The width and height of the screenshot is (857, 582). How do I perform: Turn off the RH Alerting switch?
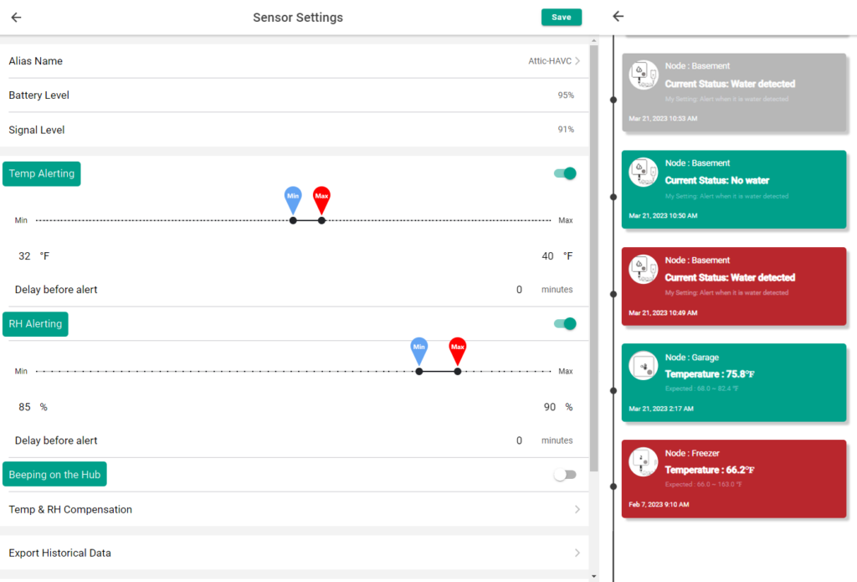coord(565,324)
